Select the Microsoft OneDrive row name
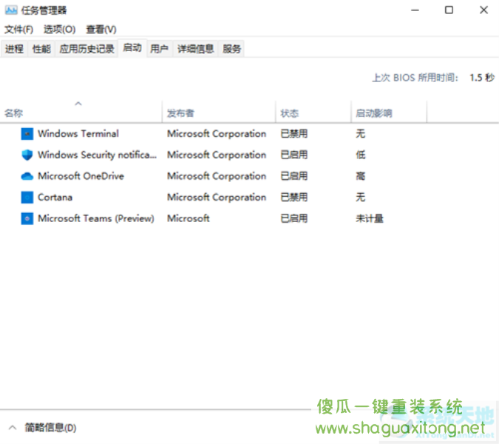499x444 pixels. pos(81,176)
